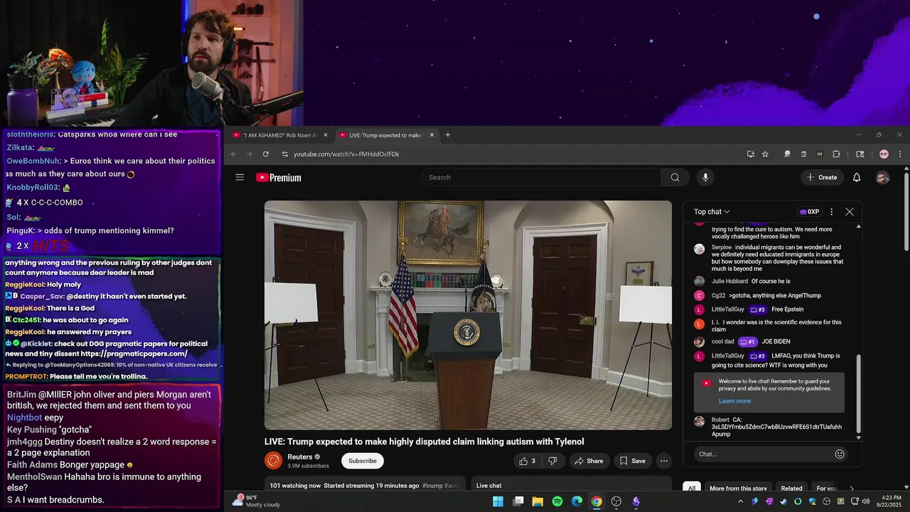Viewport: 910px width, 512px height.
Task: Open Reuters channel avatar
Action: (x=273, y=461)
